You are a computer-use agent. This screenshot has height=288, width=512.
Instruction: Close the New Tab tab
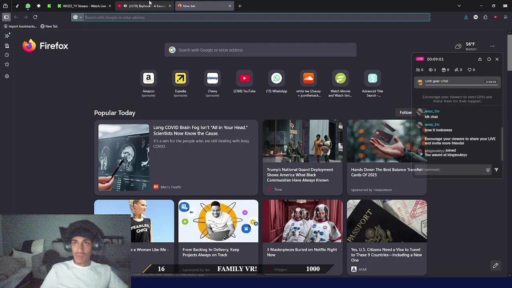pyautogui.click(x=230, y=6)
